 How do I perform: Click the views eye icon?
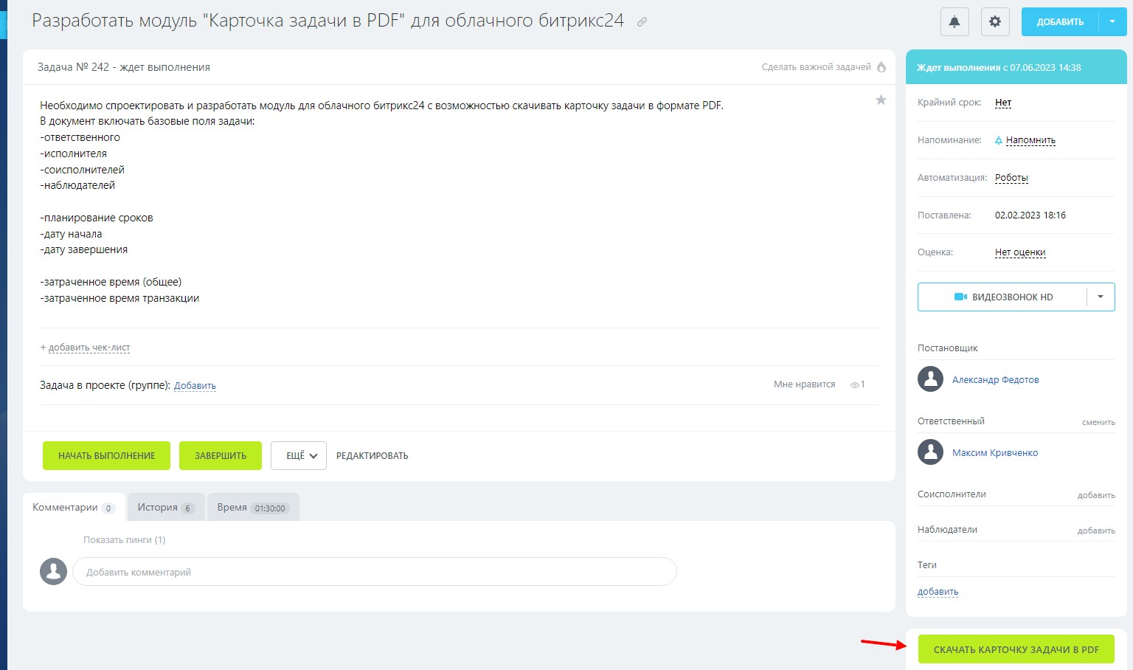click(855, 385)
